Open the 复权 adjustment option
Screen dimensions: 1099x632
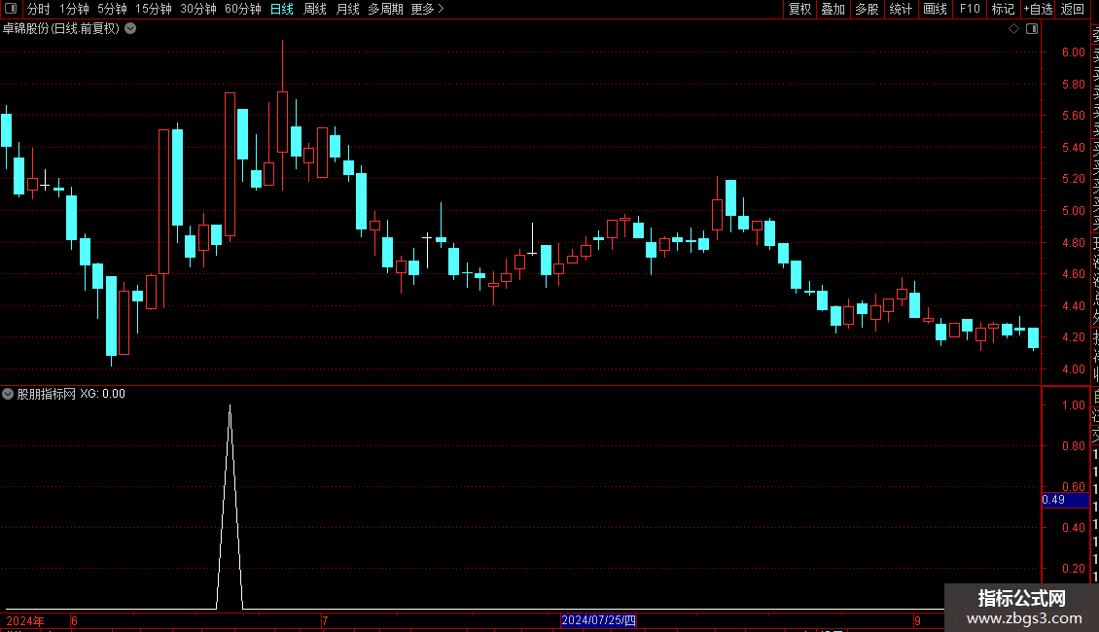tap(799, 9)
